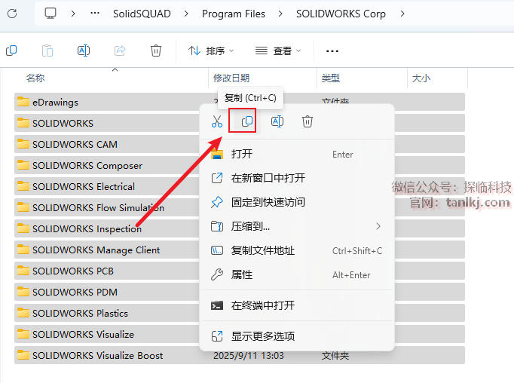Click the This PC monitor icon in breadcrumb

tap(50, 14)
